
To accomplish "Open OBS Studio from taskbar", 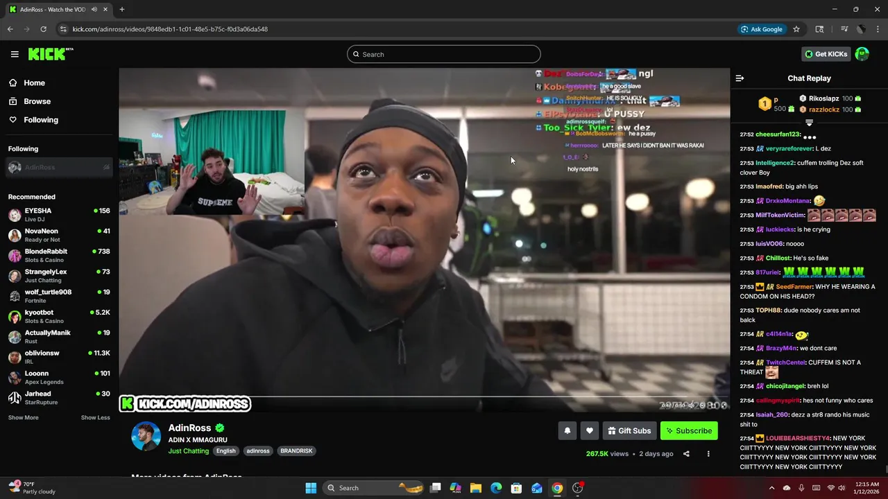I will tap(577, 488).
